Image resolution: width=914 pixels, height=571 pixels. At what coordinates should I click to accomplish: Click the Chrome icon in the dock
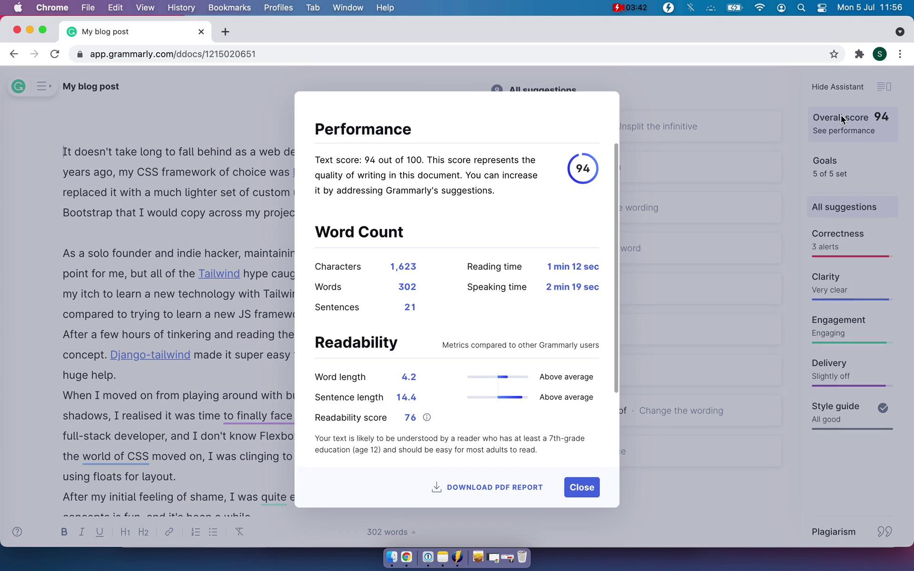[407, 557]
